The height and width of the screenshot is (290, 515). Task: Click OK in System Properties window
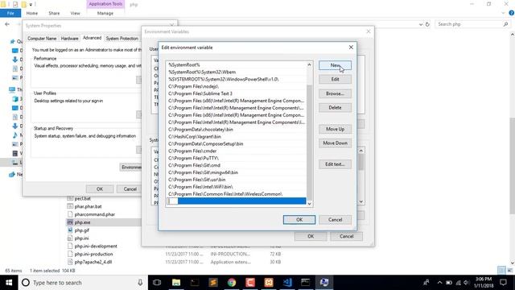100,189
